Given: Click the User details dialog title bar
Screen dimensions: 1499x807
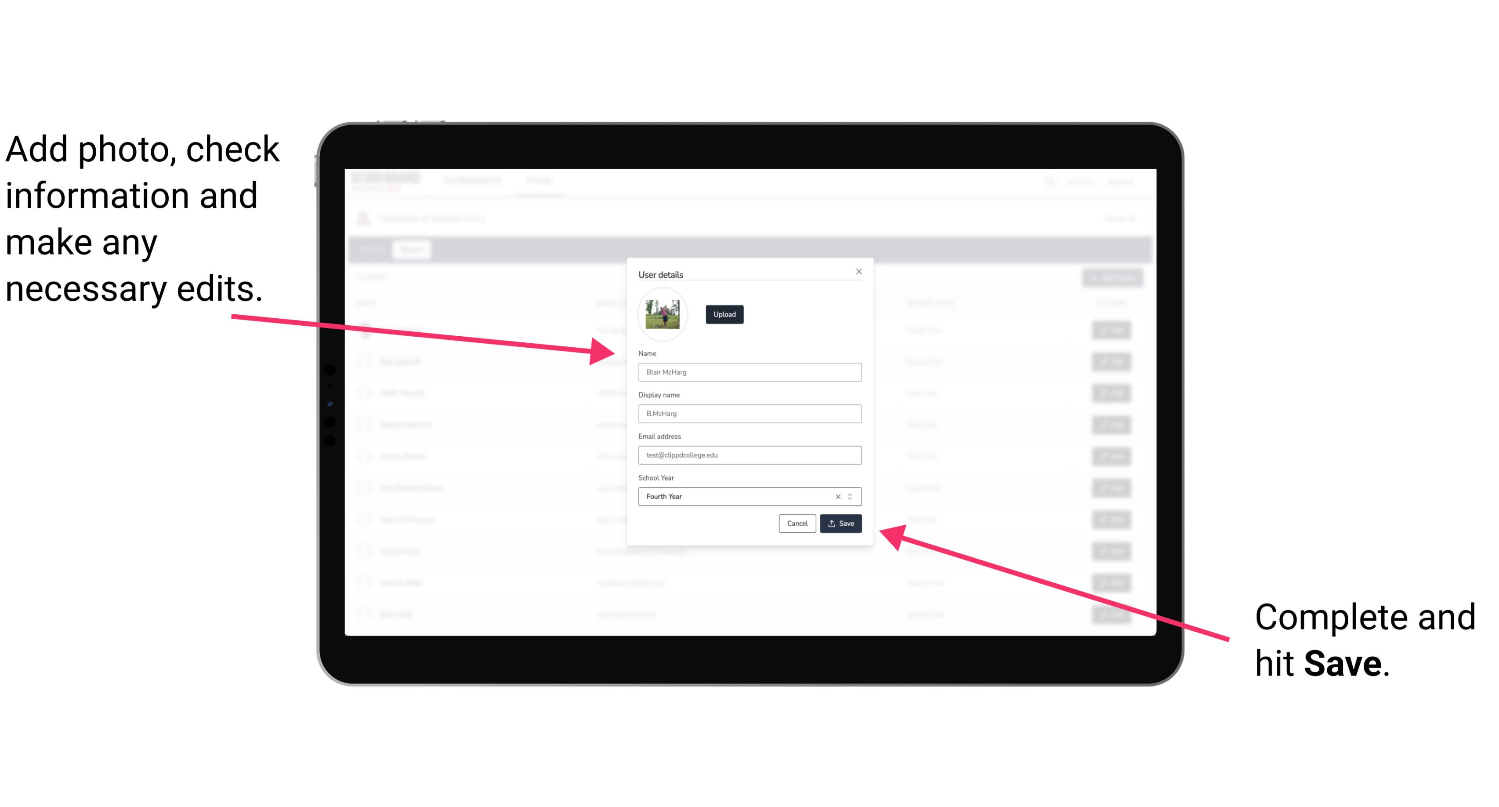Looking at the screenshot, I should pyautogui.click(x=748, y=273).
